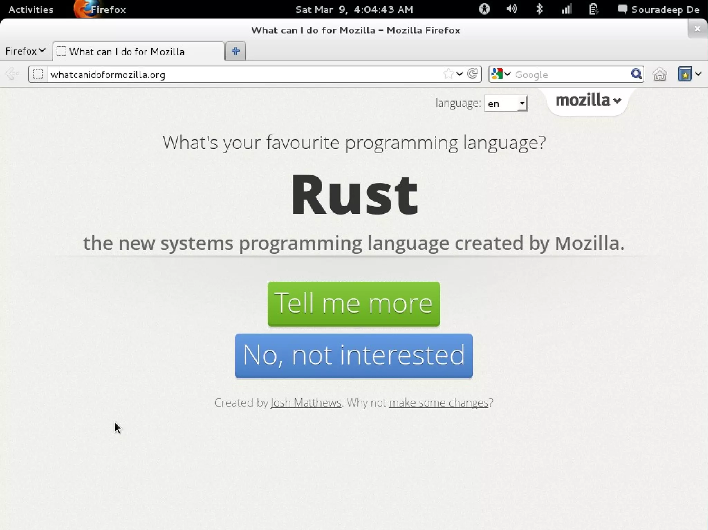Bookmark this page with the star icon
708x530 pixels.
[x=448, y=74]
